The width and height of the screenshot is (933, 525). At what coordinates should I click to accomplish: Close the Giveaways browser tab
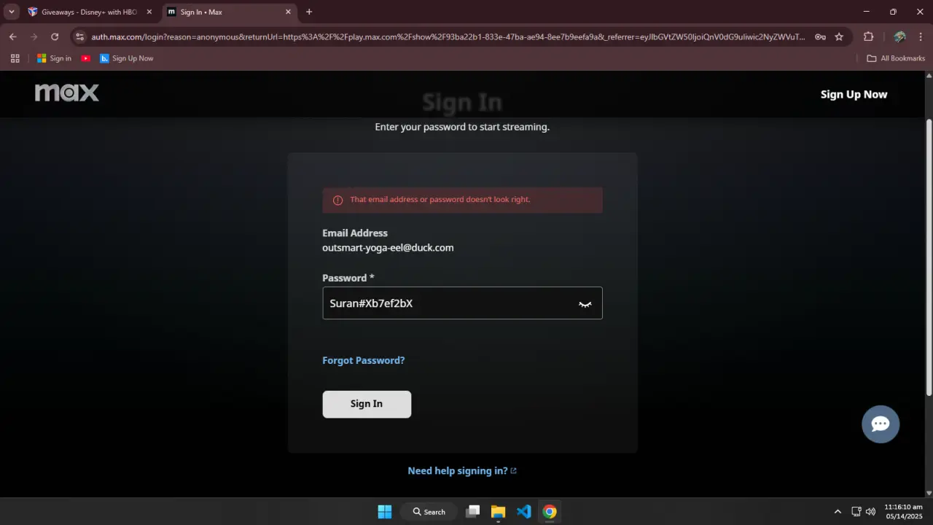[149, 12]
